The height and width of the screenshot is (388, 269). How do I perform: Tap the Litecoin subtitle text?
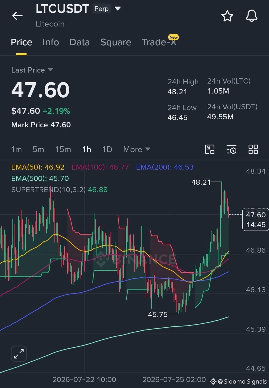50,24
